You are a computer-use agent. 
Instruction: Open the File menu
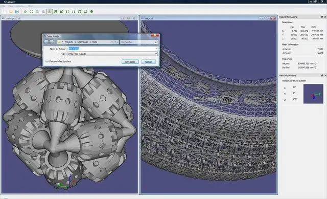[x=4, y=6]
